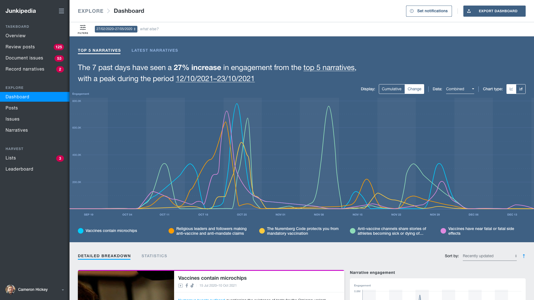Click the NOV 08 axis label
Viewport: 534px width, 300px height.
[319, 215]
